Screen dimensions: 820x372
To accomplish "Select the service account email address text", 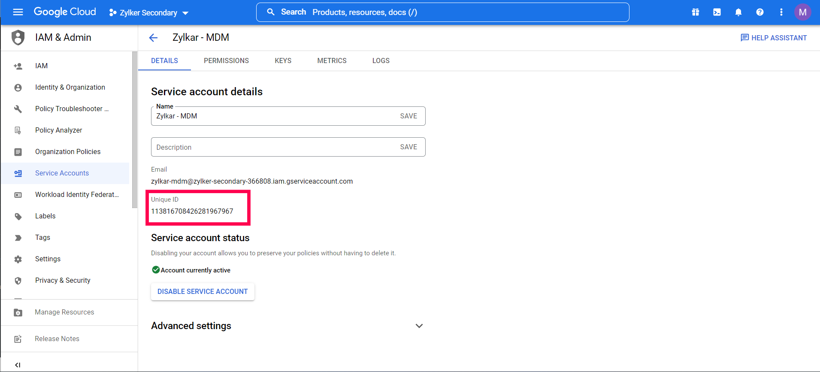I will [252, 181].
